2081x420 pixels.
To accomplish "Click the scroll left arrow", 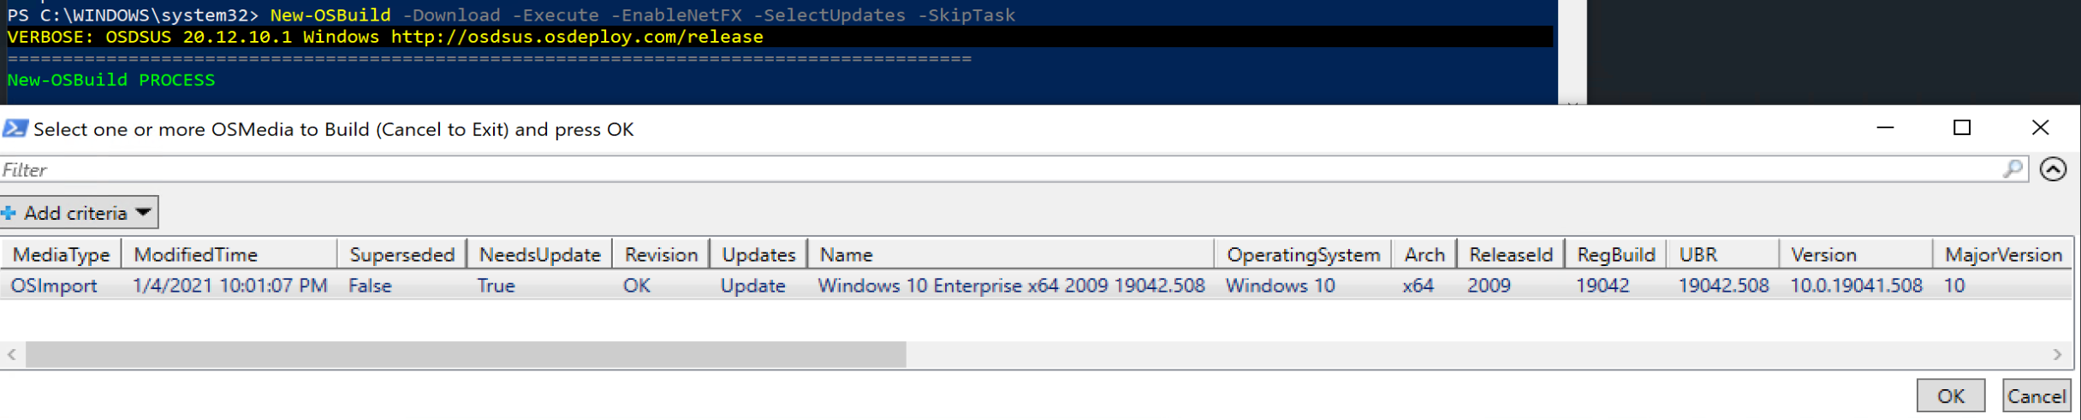I will pos(12,354).
